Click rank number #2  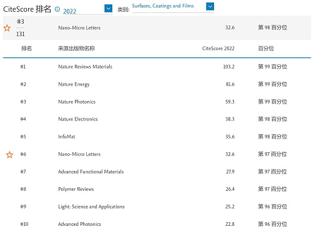[x=23, y=84]
